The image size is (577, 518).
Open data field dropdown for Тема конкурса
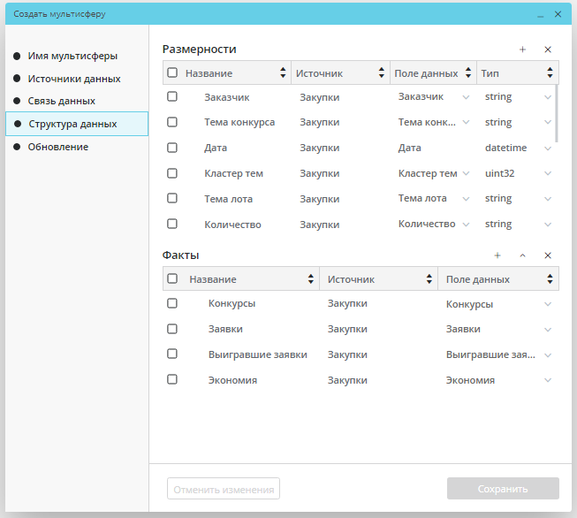pos(467,122)
